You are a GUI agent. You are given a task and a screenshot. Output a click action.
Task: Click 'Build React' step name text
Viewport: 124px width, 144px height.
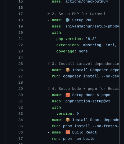point(84,132)
